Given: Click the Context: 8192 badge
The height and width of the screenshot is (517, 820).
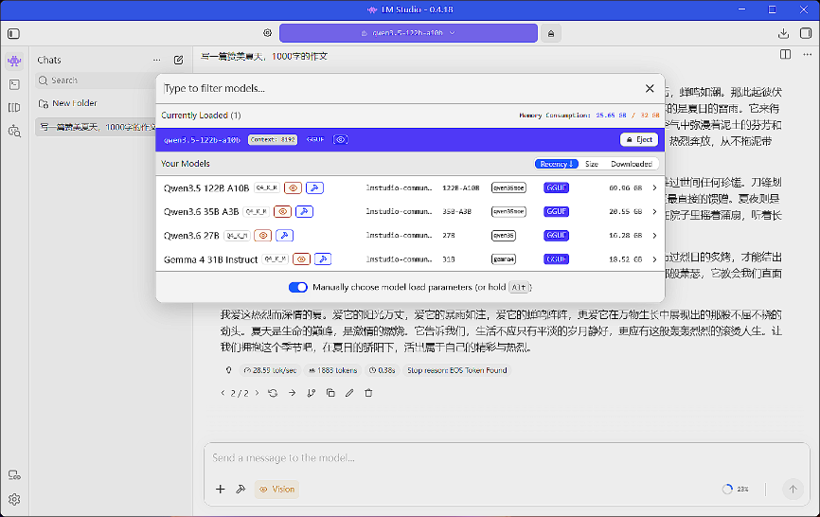Looking at the screenshot, I should tap(273, 139).
